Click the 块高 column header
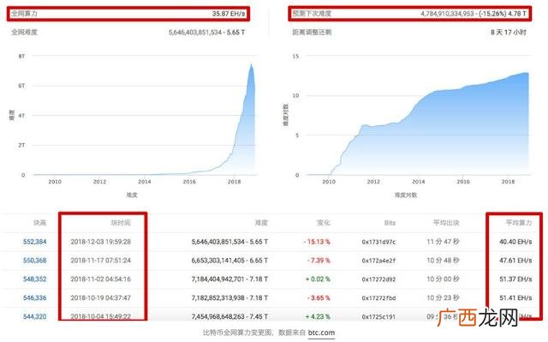This screenshot has height=342, width=548. click(40, 223)
